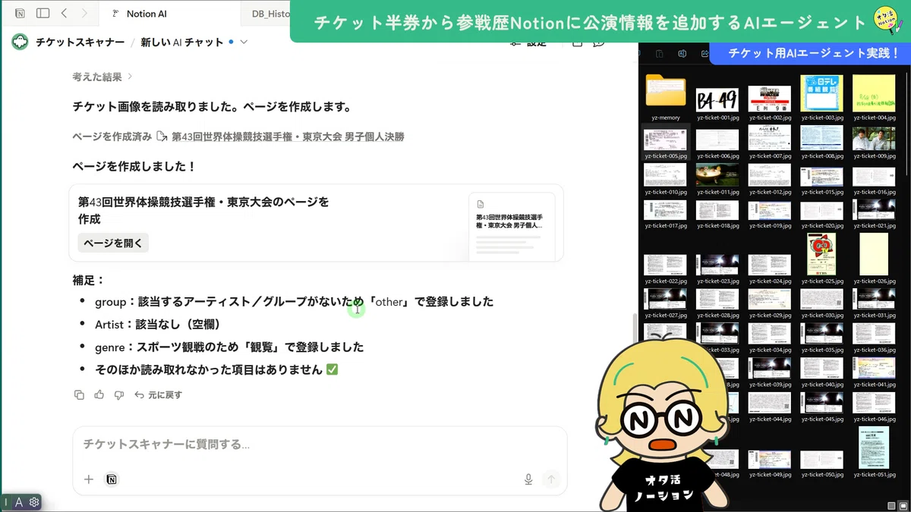Open the 新しい AI チャット dropdown chevron
Image resolution: width=911 pixels, height=512 pixels.
coord(244,42)
